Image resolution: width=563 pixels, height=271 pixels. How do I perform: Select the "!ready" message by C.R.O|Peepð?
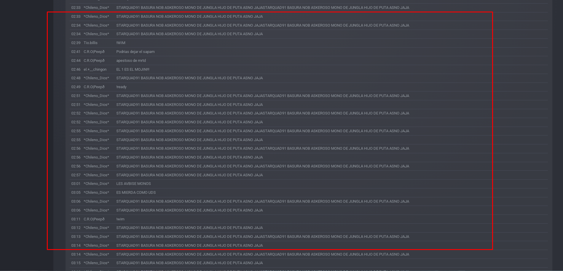point(121,87)
